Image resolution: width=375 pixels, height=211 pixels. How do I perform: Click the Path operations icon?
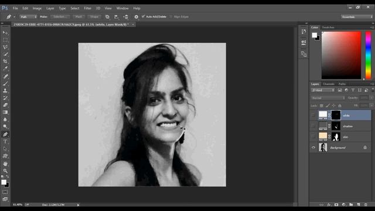coord(107,17)
